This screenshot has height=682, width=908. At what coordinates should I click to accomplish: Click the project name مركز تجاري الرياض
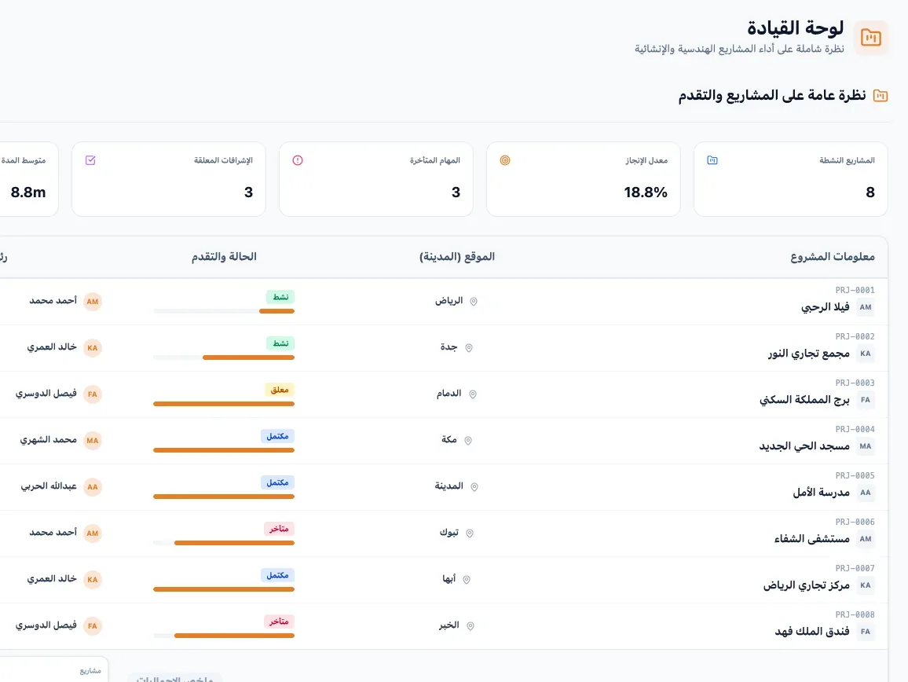(806, 585)
